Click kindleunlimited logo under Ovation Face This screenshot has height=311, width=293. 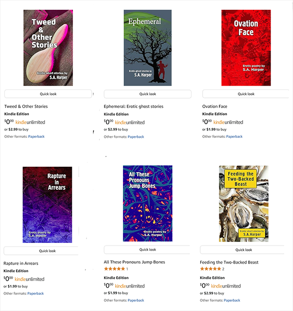point(228,122)
